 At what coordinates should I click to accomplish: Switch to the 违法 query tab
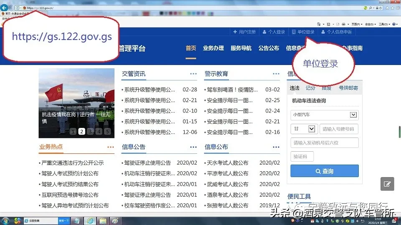[x=294, y=88]
